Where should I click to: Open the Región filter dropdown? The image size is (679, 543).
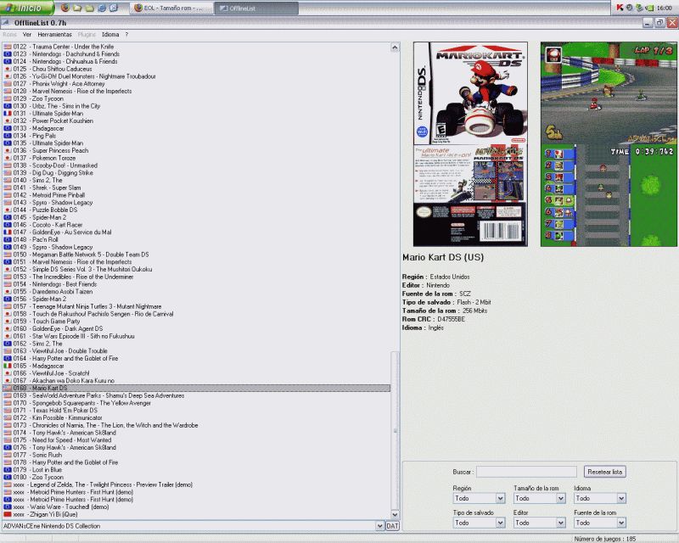click(479, 498)
